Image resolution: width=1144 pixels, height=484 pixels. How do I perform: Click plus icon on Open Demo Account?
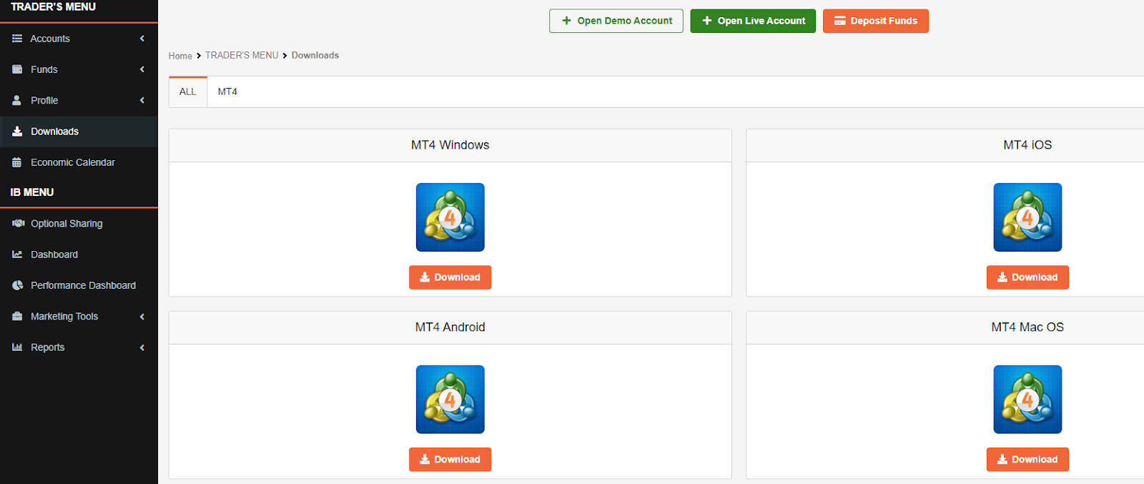[566, 21]
